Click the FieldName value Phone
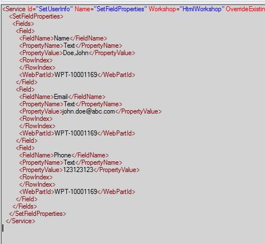The height and width of the screenshot is (244, 265). pos(62,155)
